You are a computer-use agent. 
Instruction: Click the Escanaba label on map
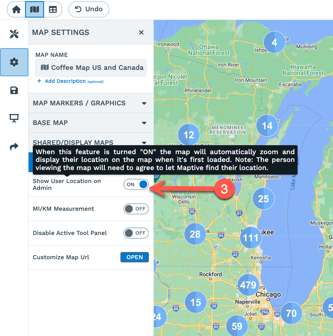pos(290,85)
